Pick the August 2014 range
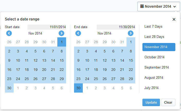 point(154,78)
